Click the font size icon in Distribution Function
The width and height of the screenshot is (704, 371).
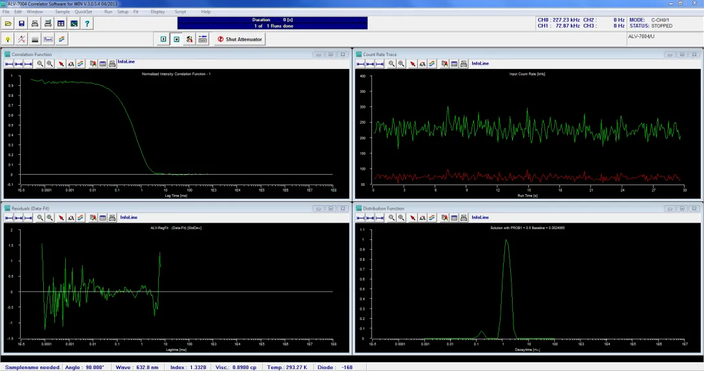(x=422, y=217)
